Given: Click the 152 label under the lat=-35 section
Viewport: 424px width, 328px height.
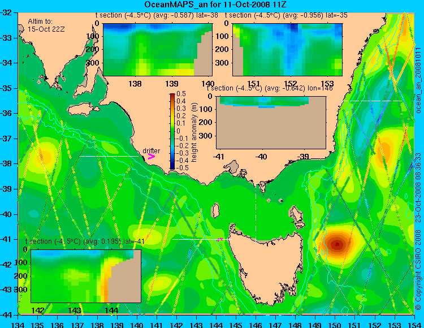Looking at the screenshot, I should pos(291,83).
